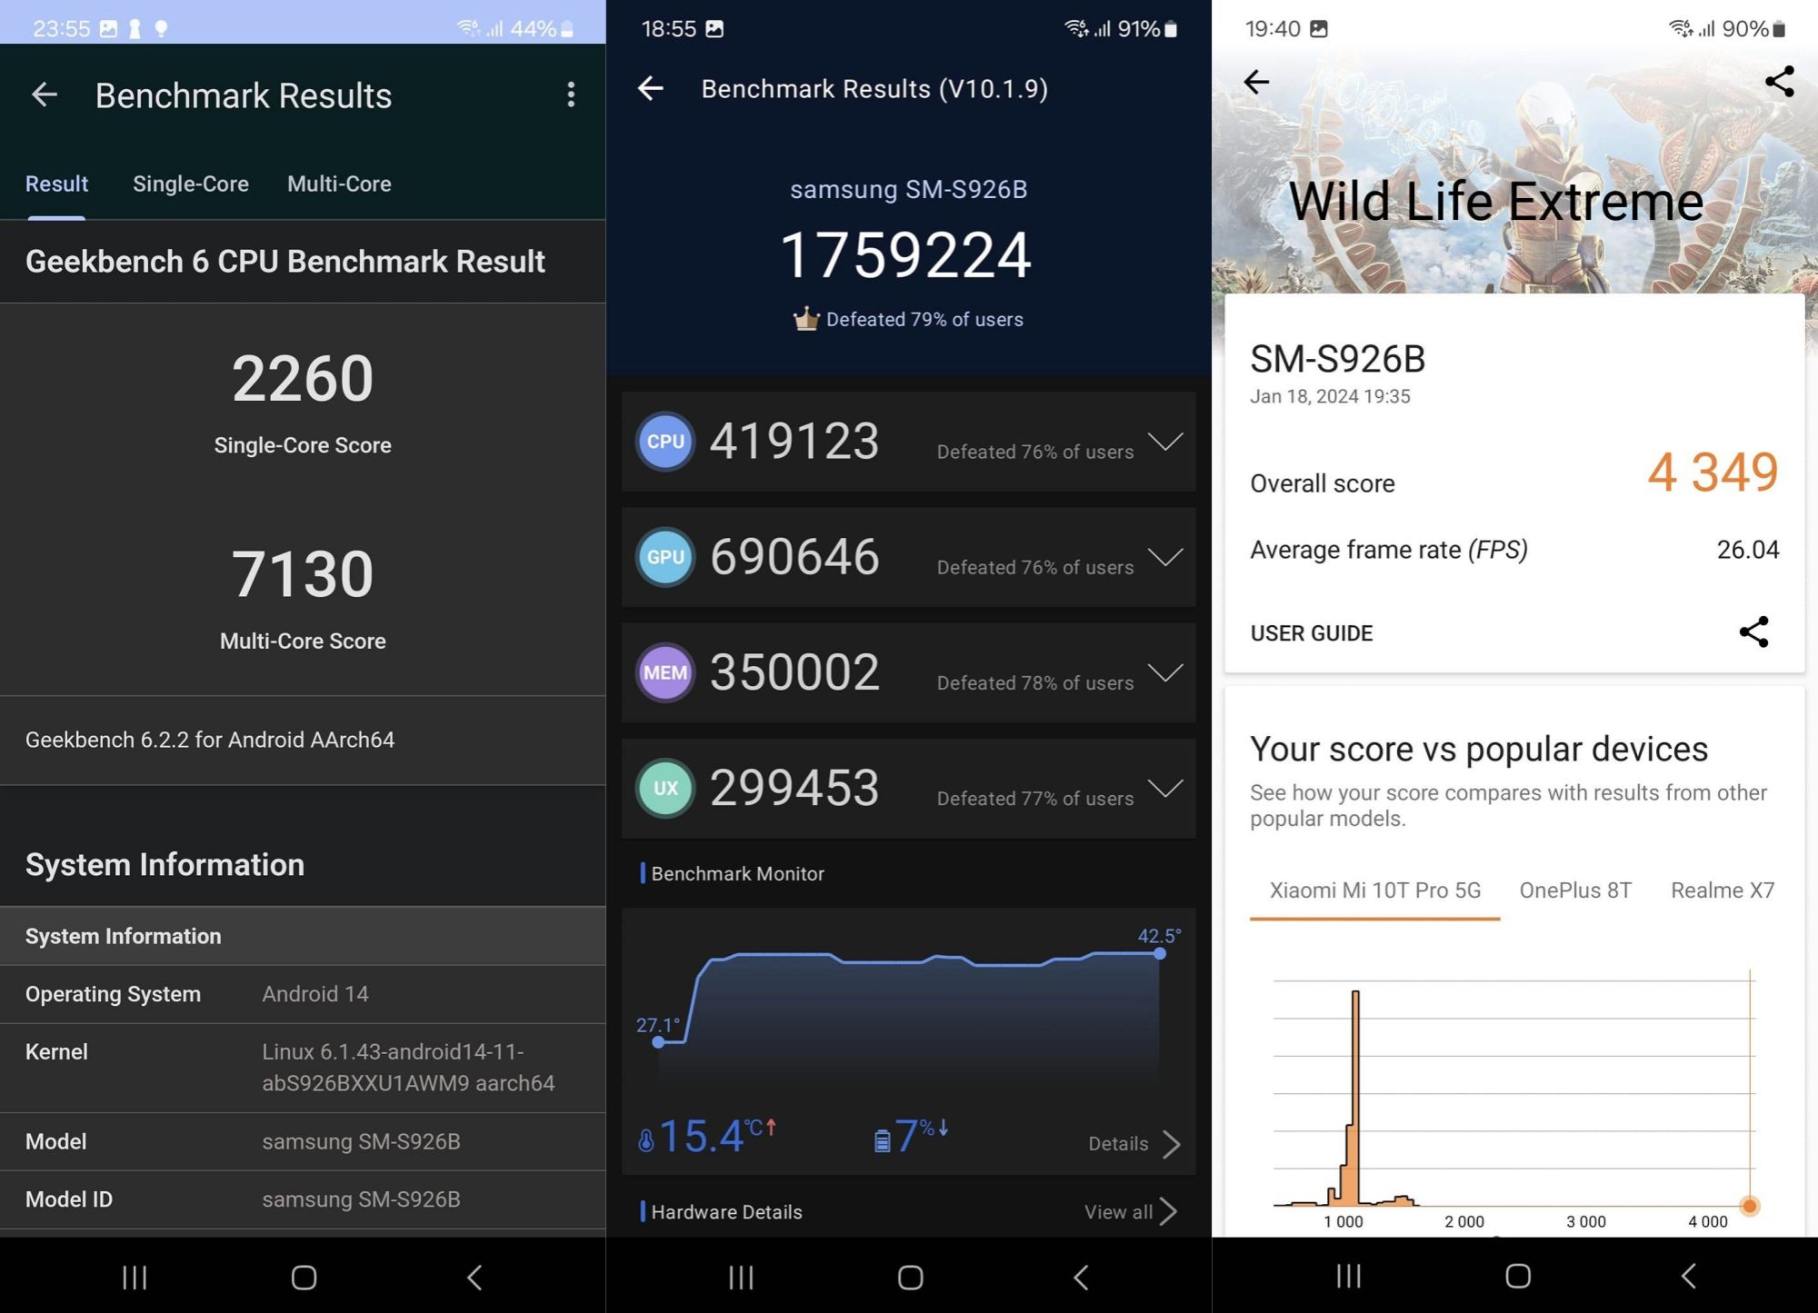1818x1313 pixels.
Task: Click the AnTuTu CPU score icon
Action: pyautogui.click(x=664, y=440)
